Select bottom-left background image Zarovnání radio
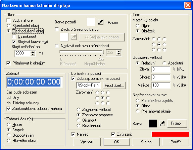This screenshot has height=150, width=193. tap(97, 103)
